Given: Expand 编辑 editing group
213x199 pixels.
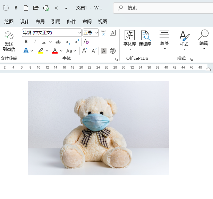Looking at the screenshot, I should 204,40.
